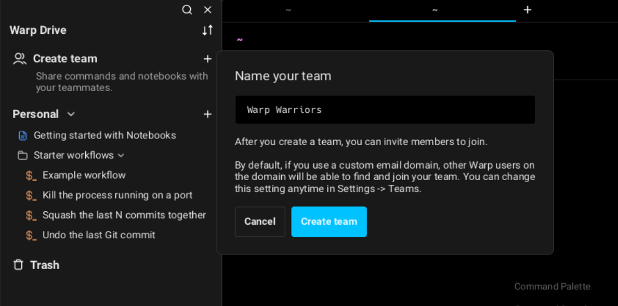The image size is (618, 306).
Task: Select the second active terminal tab
Action: (442, 10)
